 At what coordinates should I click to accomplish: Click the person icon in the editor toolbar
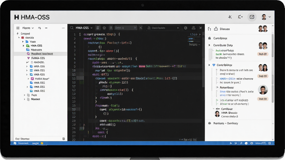(193, 28)
